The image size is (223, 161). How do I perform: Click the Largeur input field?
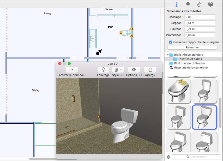[200, 23]
